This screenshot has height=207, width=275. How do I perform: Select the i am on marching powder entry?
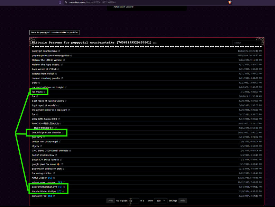46,78
